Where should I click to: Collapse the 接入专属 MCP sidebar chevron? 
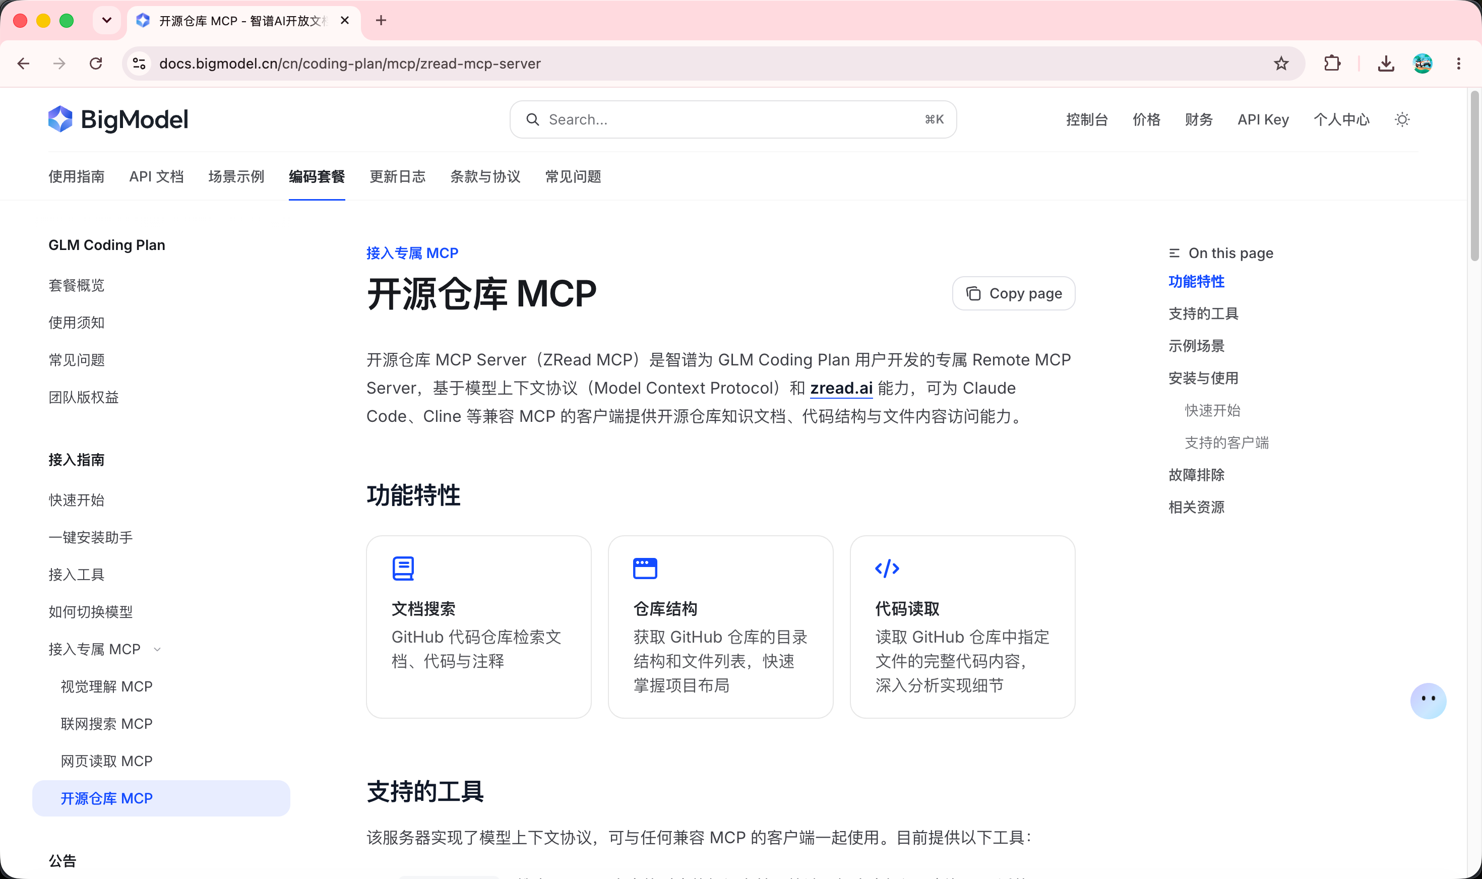(157, 650)
